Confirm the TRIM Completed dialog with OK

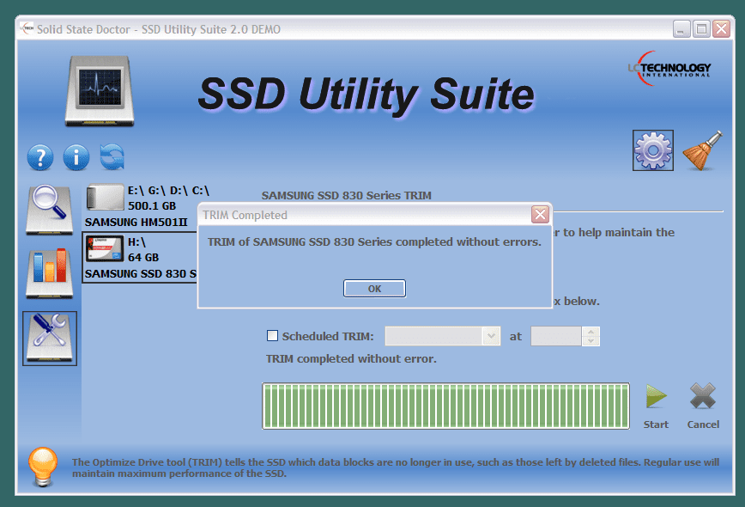coord(374,289)
